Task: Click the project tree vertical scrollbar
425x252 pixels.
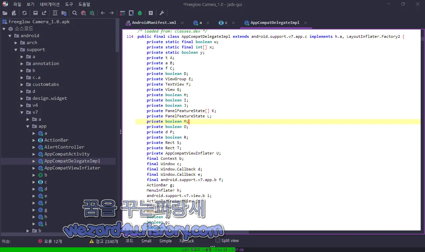Action: click(x=117, y=35)
